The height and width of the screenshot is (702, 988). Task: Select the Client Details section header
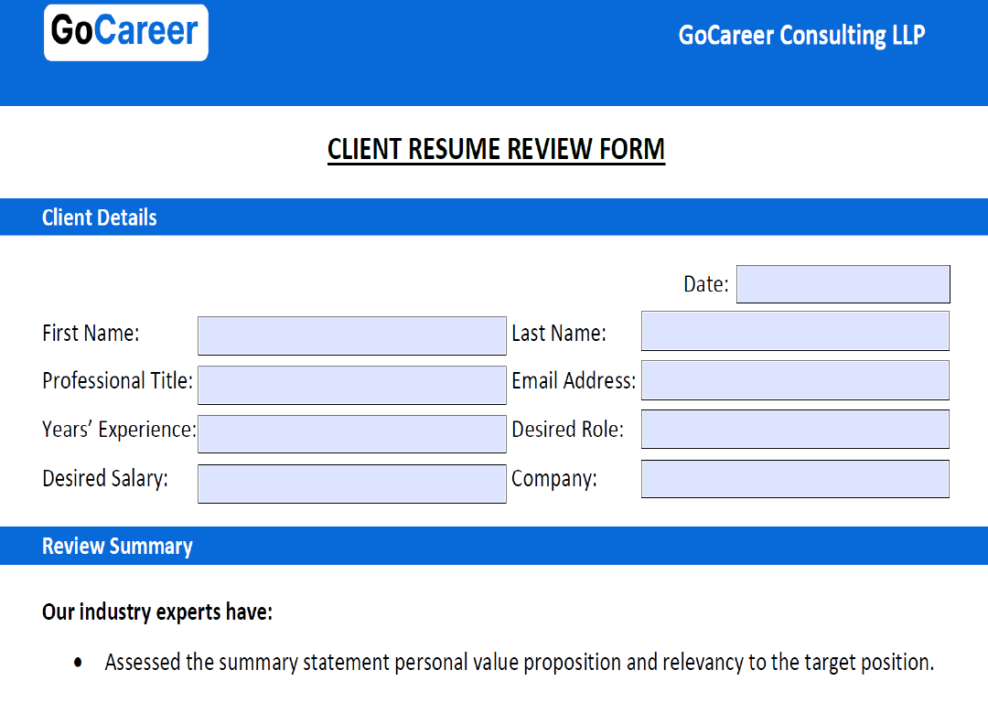coord(100,218)
